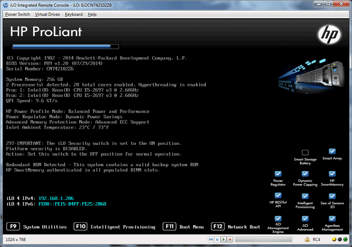Click the skip-to-start playback button
This screenshot has width=352, height=247.
(211, 240)
